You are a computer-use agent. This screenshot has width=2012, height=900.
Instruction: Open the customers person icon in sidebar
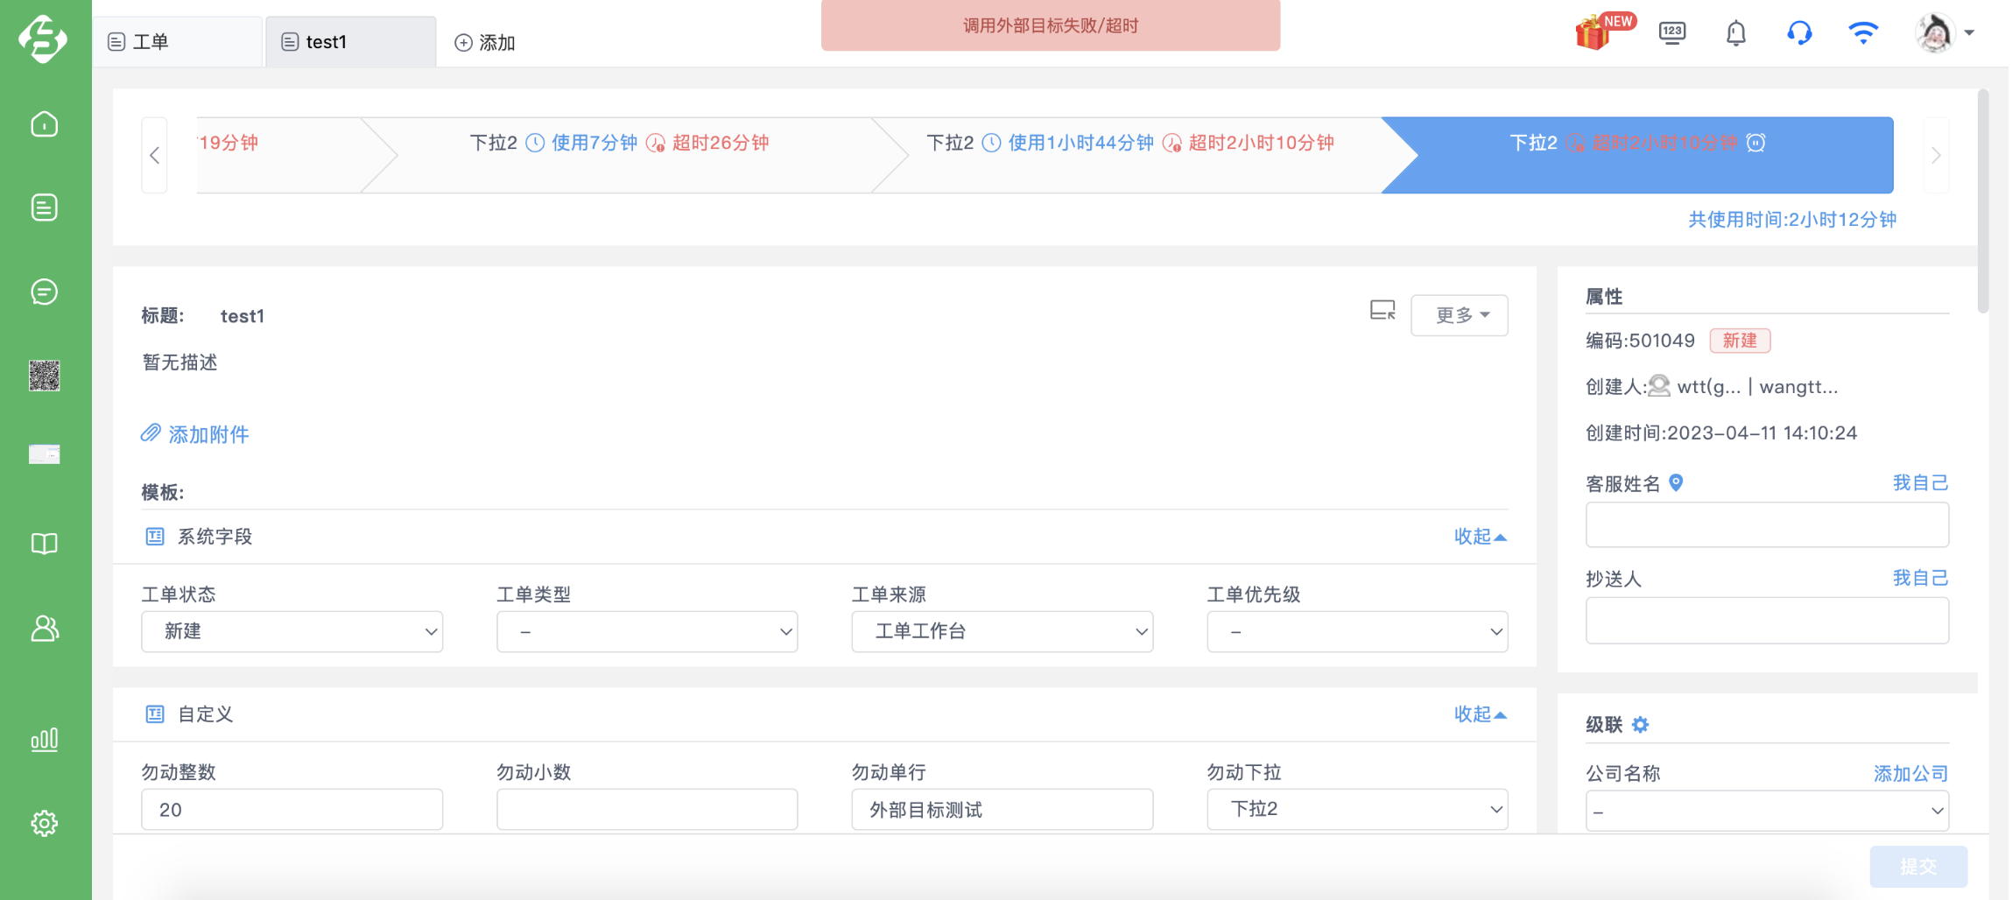pyautogui.click(x=45, y=628)
